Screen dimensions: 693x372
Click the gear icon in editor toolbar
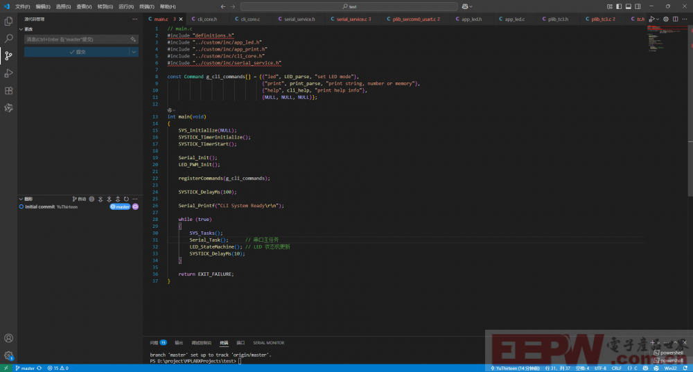pyautogui.click(x=666, y=19)
